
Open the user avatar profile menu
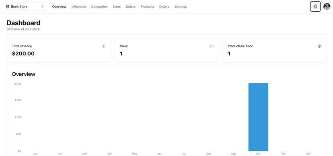[327, 6]
